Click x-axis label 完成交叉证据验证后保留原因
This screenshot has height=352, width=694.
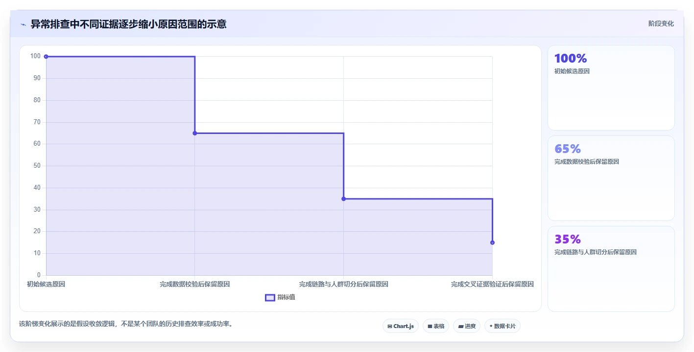click(x=492, y=284)
